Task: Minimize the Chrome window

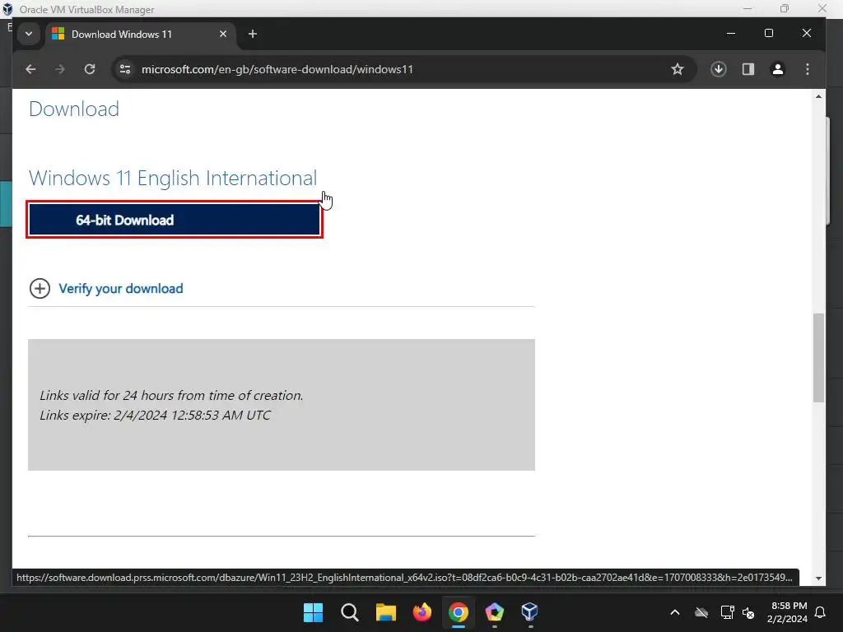Action: pos(731,33)
